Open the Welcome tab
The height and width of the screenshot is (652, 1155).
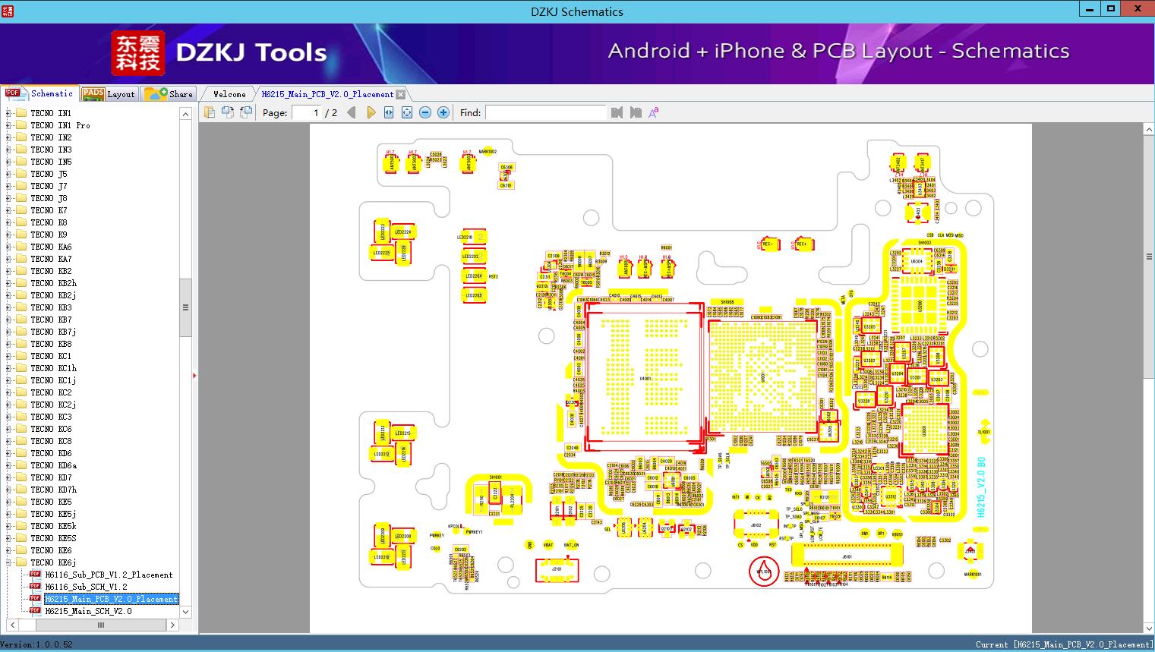pos(229,94)
